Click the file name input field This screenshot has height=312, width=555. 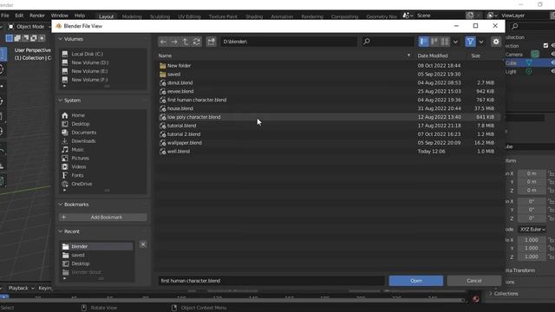tap(271, 281)
